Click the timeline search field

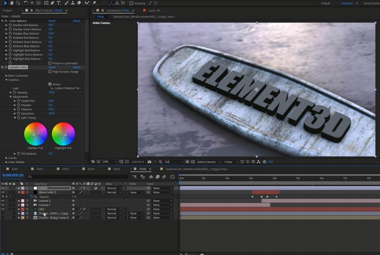[x=78, y=177]
